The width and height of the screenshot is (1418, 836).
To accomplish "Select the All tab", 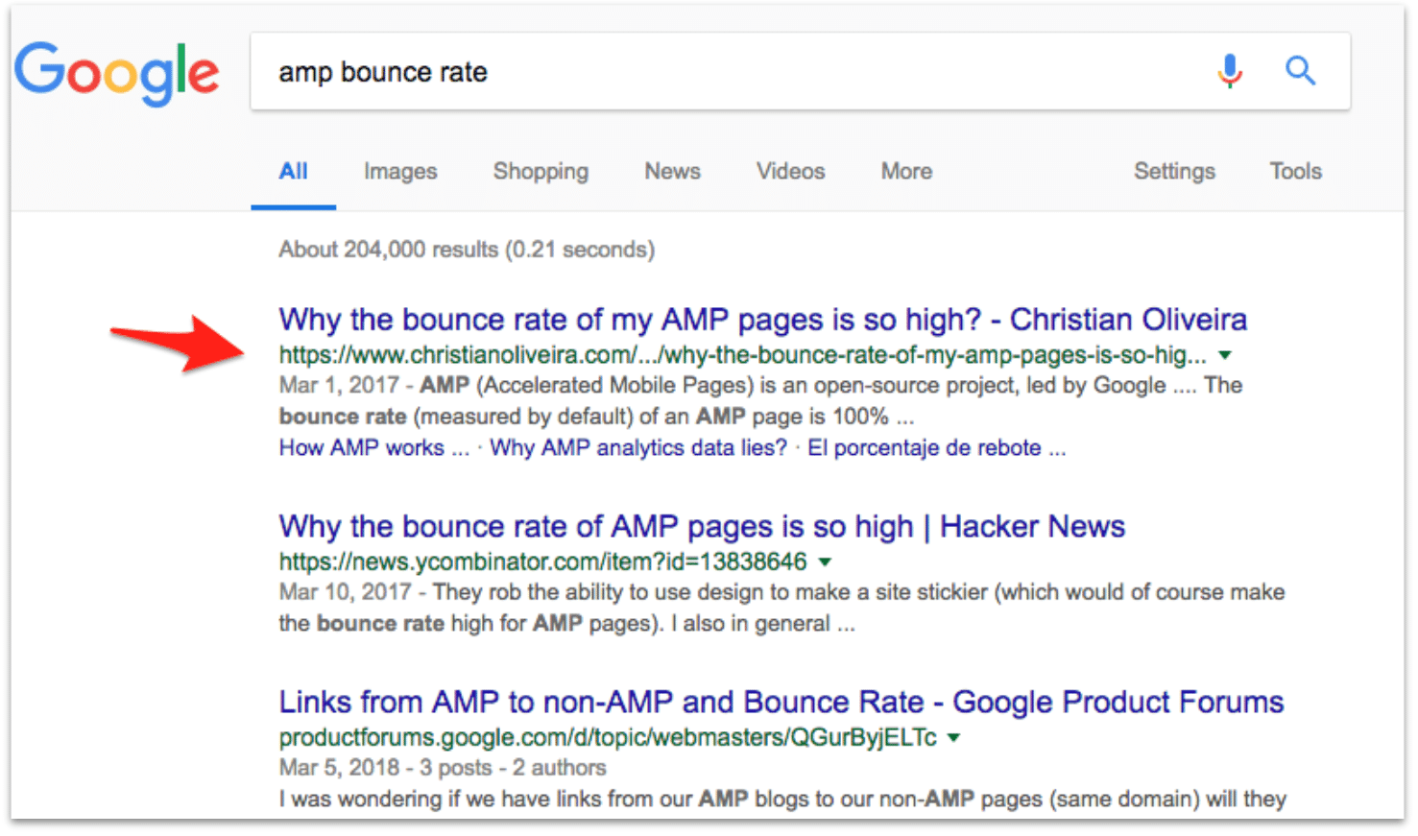I will (x=293, y=172).
